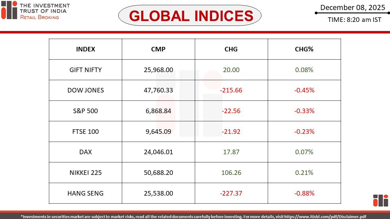Screen dimensions: 390x219
Task: Select the Dow Jones CMP value 47,760.33
Action: [158, 90]
